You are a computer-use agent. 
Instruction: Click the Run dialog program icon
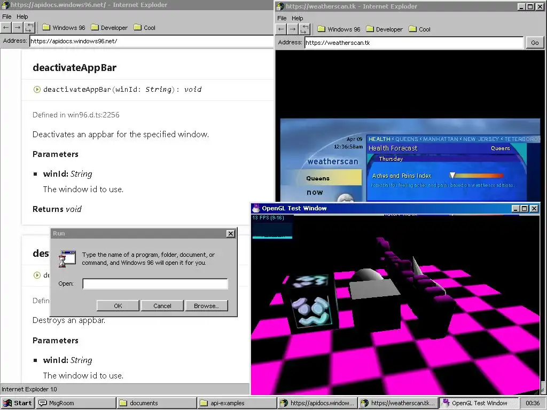[x=67, y=259]
